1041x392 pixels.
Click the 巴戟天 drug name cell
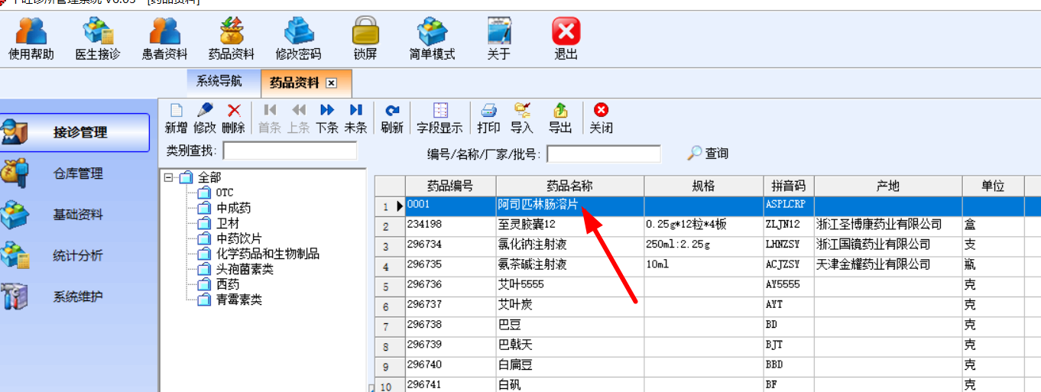(570, 345)
